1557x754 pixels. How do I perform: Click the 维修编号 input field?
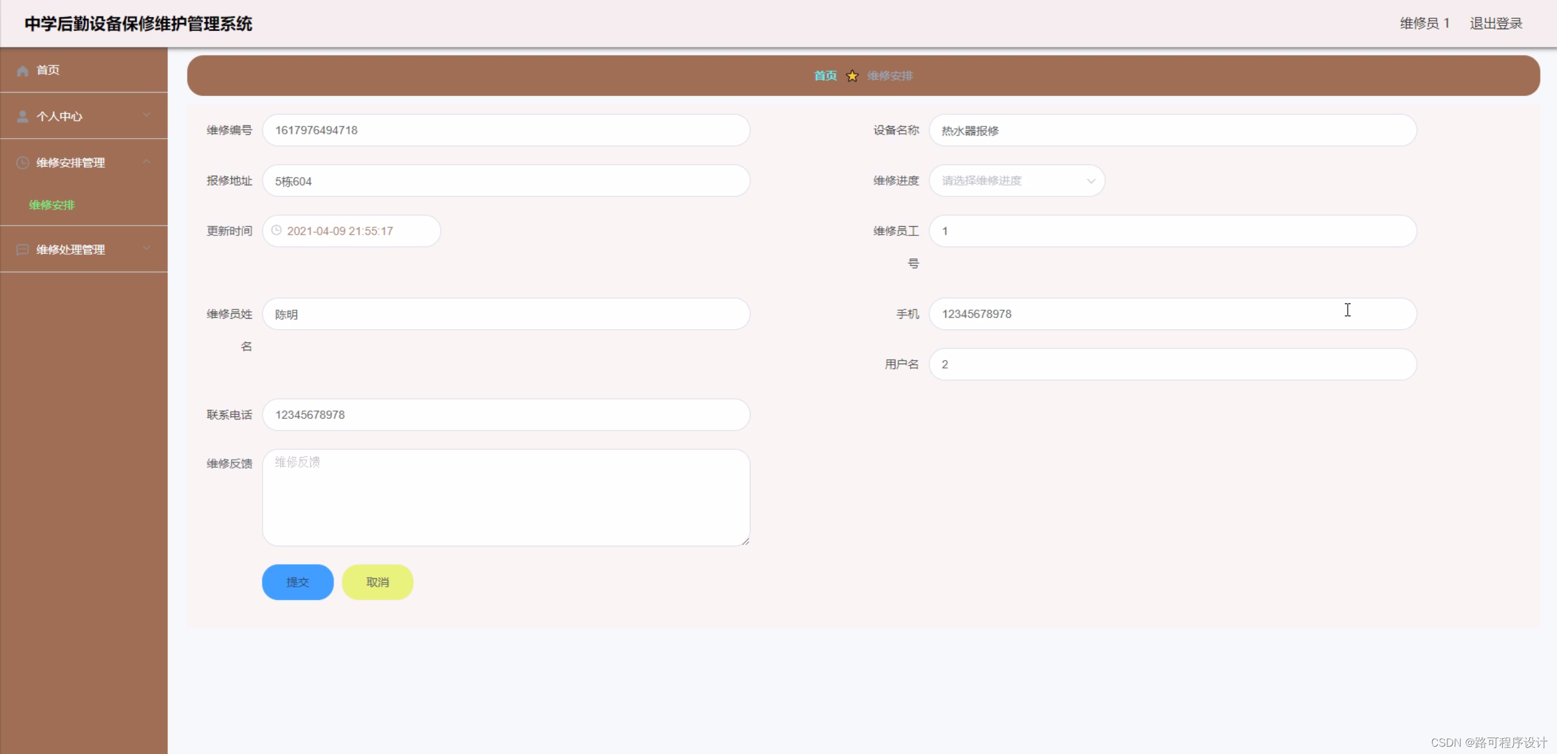(505, 130)
